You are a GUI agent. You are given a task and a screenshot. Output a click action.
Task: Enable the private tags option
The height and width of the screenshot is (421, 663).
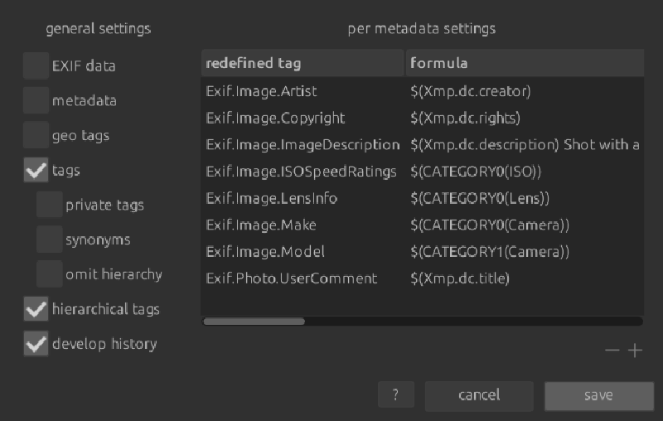pyautogui.click(x=50, y=205)
